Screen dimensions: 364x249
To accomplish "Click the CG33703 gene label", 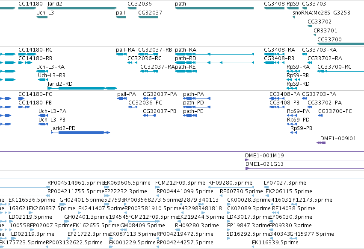I will click(x=314, y=4).
